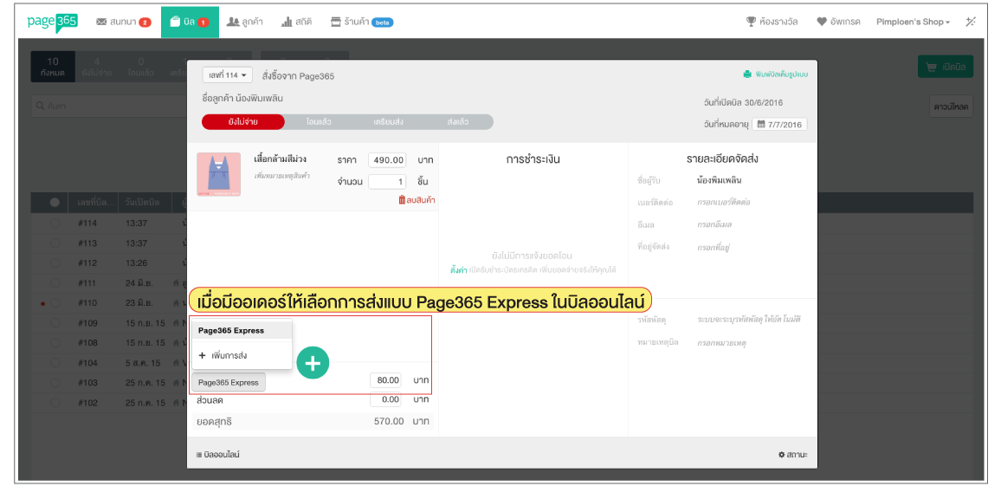
Task: Select radio for bill #113 row
Action: (55, 243)
